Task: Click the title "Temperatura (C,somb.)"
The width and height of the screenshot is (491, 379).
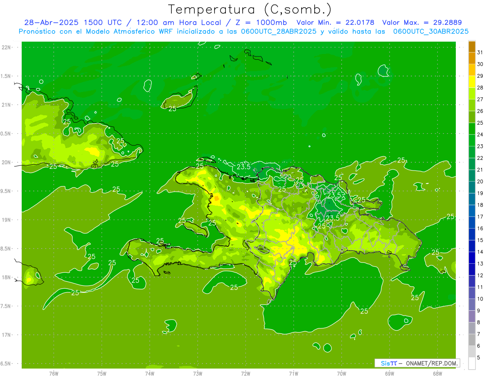Action: pos(250,10)
